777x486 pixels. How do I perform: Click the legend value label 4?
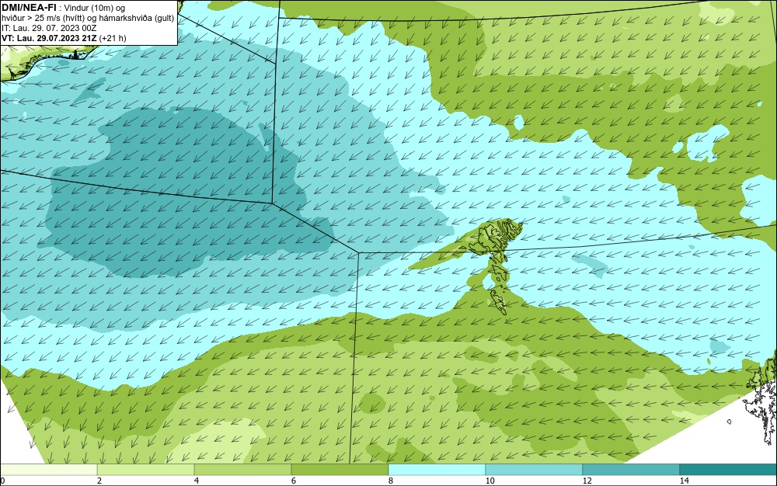pos(197,481)
